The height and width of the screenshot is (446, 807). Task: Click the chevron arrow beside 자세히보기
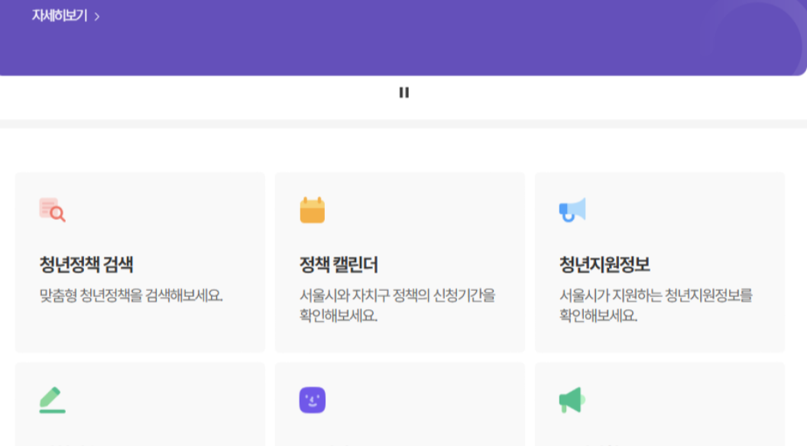tap(97, 17)
